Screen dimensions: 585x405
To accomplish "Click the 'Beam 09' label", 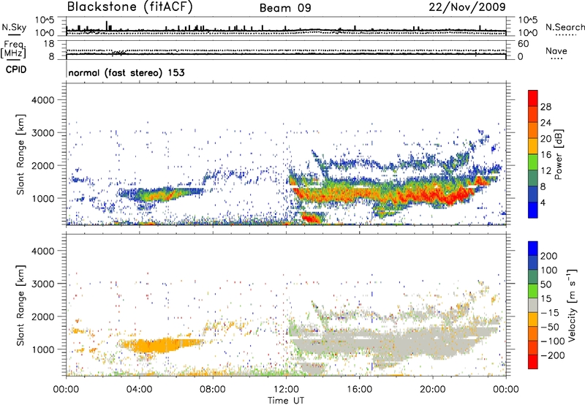I will [x=285, y=8].
